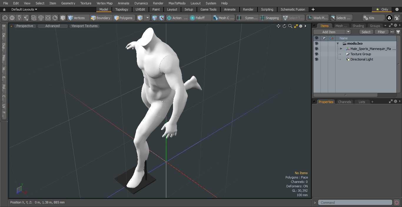Open the Schematic Fusion tab
This screenshot has height=207, width=402.
293,9
